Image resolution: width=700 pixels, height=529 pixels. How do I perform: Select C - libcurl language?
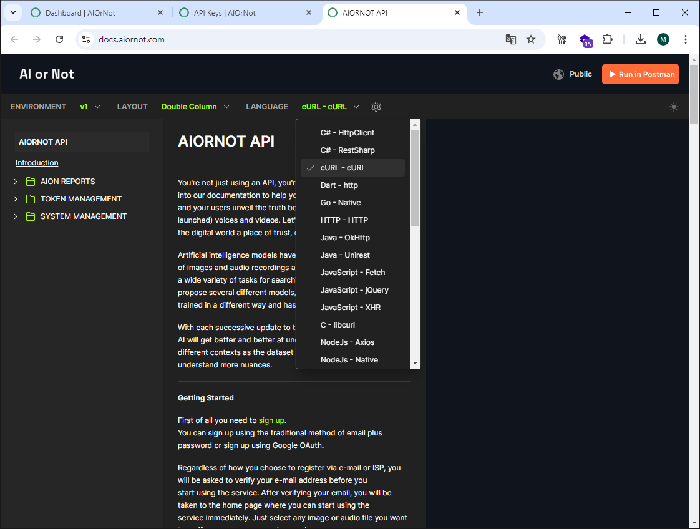pyautogui.click(x=352, y=324)
